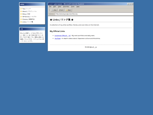153x115 pixels.
Task: Open the Help menu
Action: tap(78, 7)
